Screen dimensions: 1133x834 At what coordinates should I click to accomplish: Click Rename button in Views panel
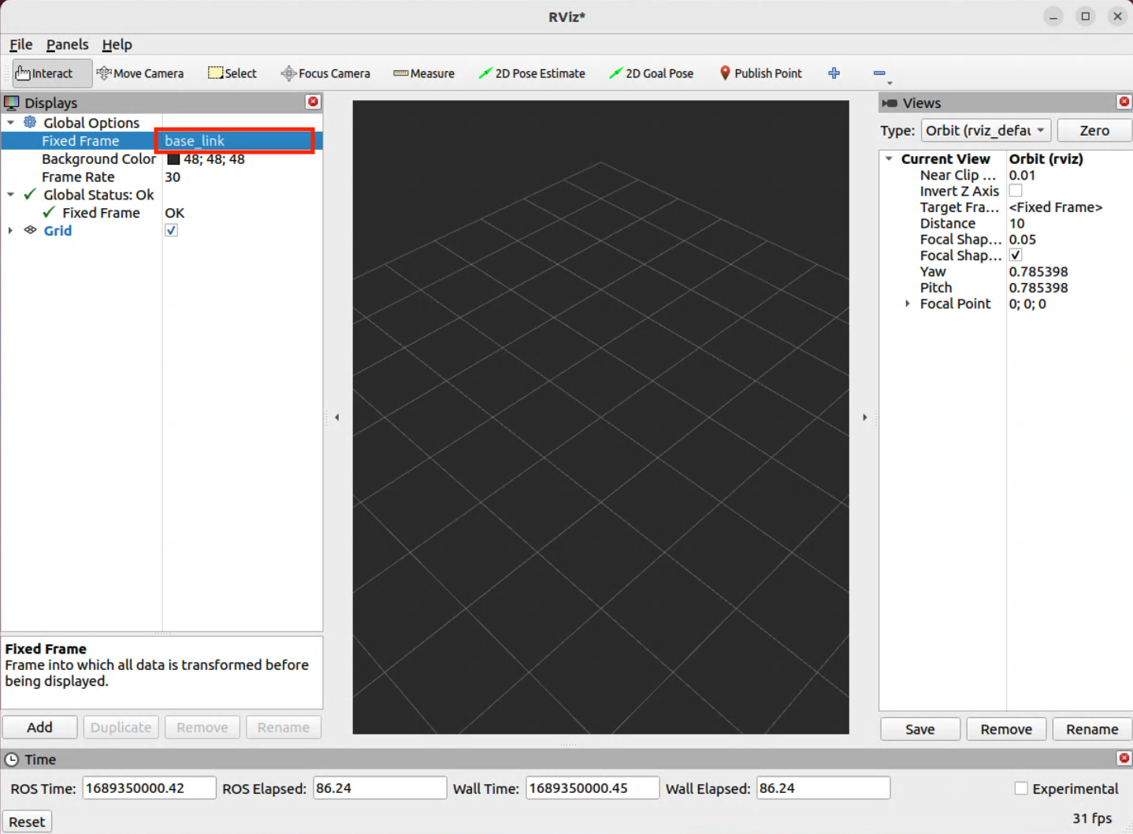pyautogui.click(x=1092, y=729)
